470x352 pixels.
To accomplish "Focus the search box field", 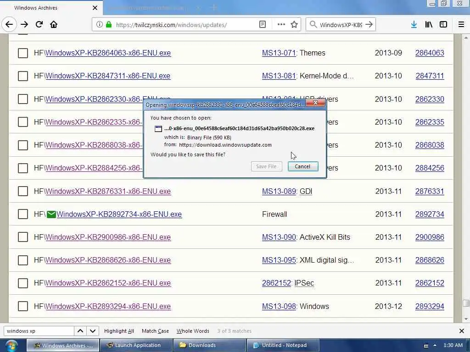I will click(x=341, y=25).
